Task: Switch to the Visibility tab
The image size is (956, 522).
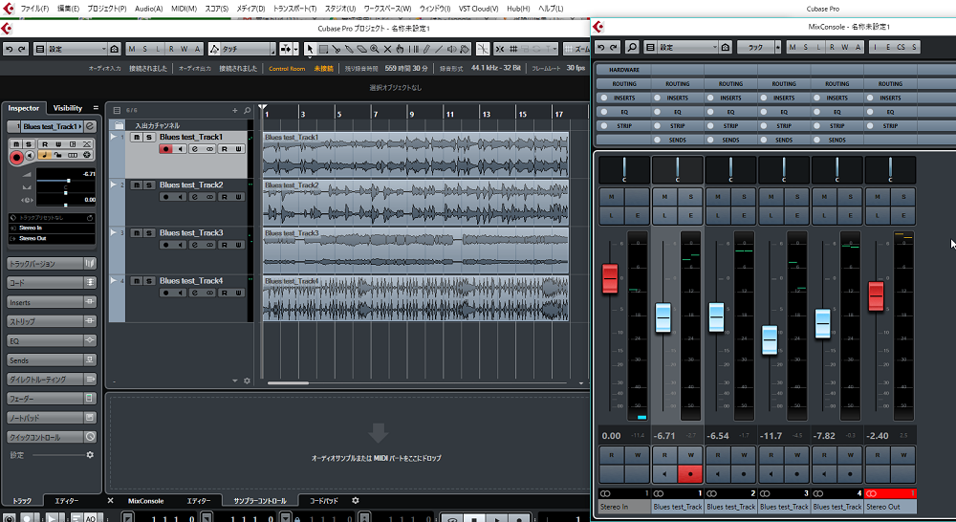Action: point(68,108)
